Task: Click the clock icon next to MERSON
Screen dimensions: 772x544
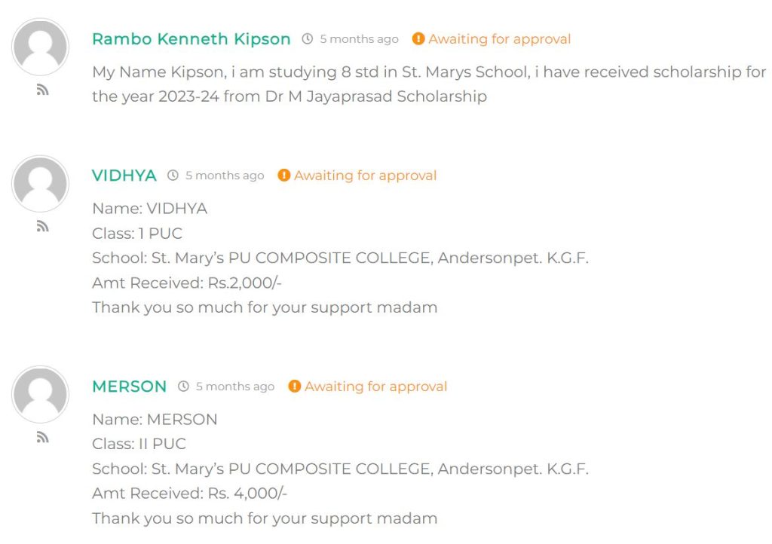Action: pos(183,387)
